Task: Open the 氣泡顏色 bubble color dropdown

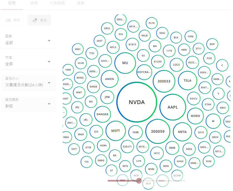Action: [x=28, y=104]
